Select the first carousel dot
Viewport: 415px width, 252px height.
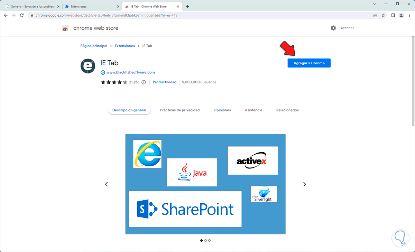202,240
